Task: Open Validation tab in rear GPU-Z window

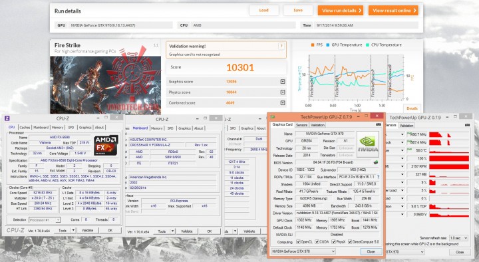Action: 406,126
